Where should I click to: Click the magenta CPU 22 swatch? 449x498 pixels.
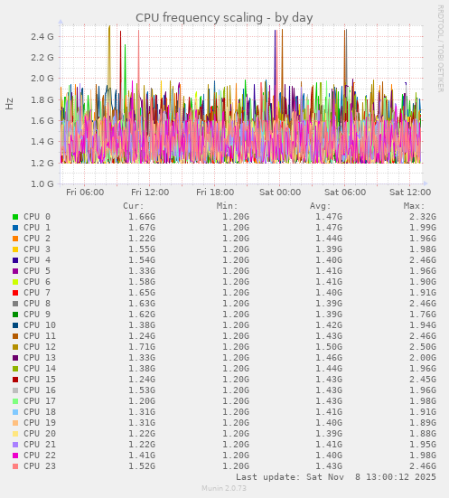(x=15, y=456)
